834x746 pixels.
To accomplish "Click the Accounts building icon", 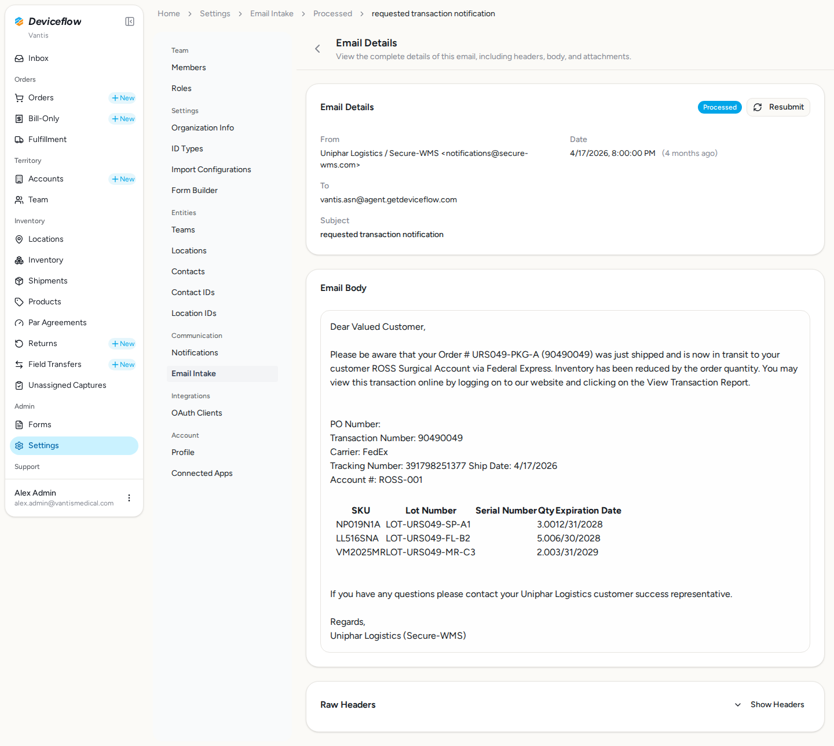I will pos(19,179).
